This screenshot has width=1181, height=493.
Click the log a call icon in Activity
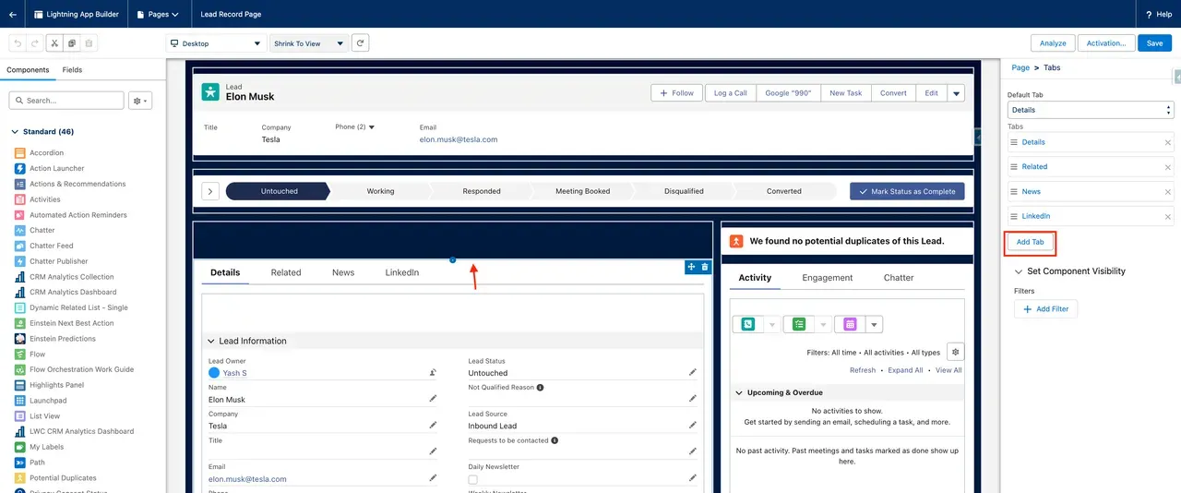coord(747,324)
